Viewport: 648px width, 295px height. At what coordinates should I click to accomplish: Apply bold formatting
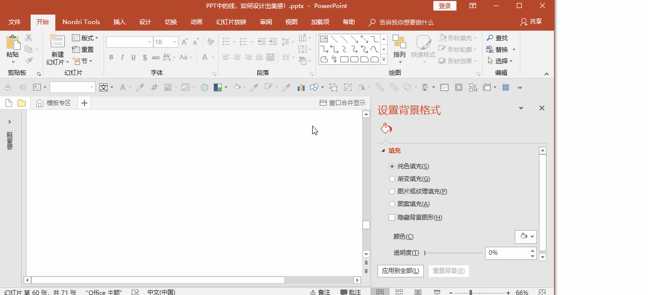coord(111,57)
